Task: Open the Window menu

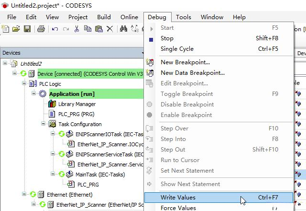Action: tap(212, 17)
